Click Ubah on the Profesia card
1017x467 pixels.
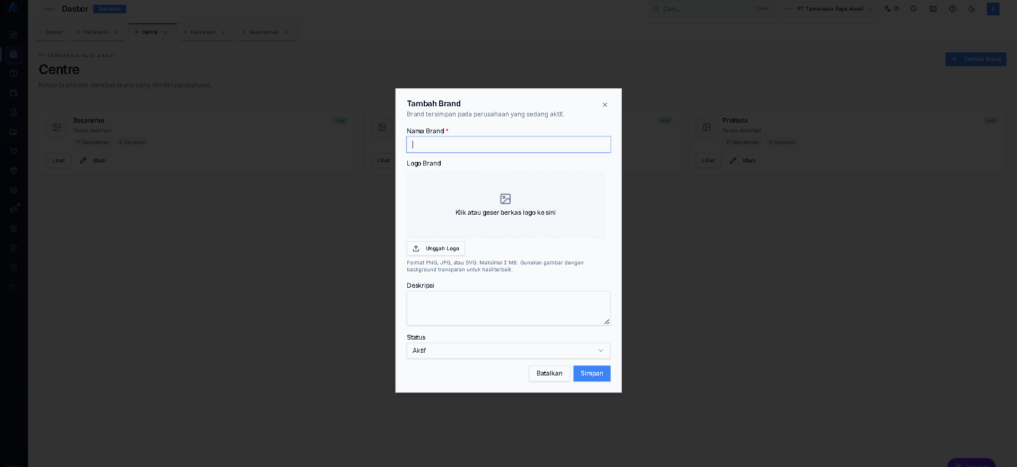coord(742,161)
